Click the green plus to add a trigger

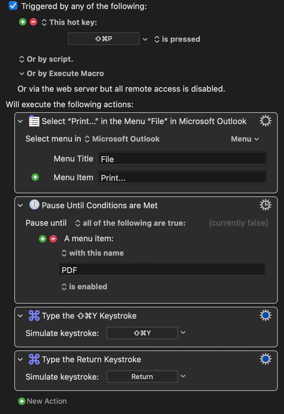coord(23,22)
